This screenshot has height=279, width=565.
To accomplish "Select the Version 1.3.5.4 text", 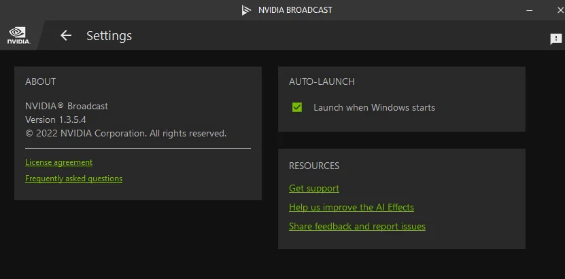I will coord(56,119).
